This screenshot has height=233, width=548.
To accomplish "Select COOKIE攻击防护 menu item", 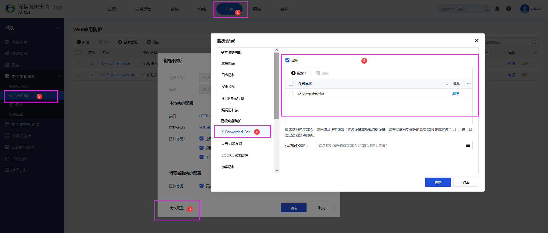I will 235,155.
